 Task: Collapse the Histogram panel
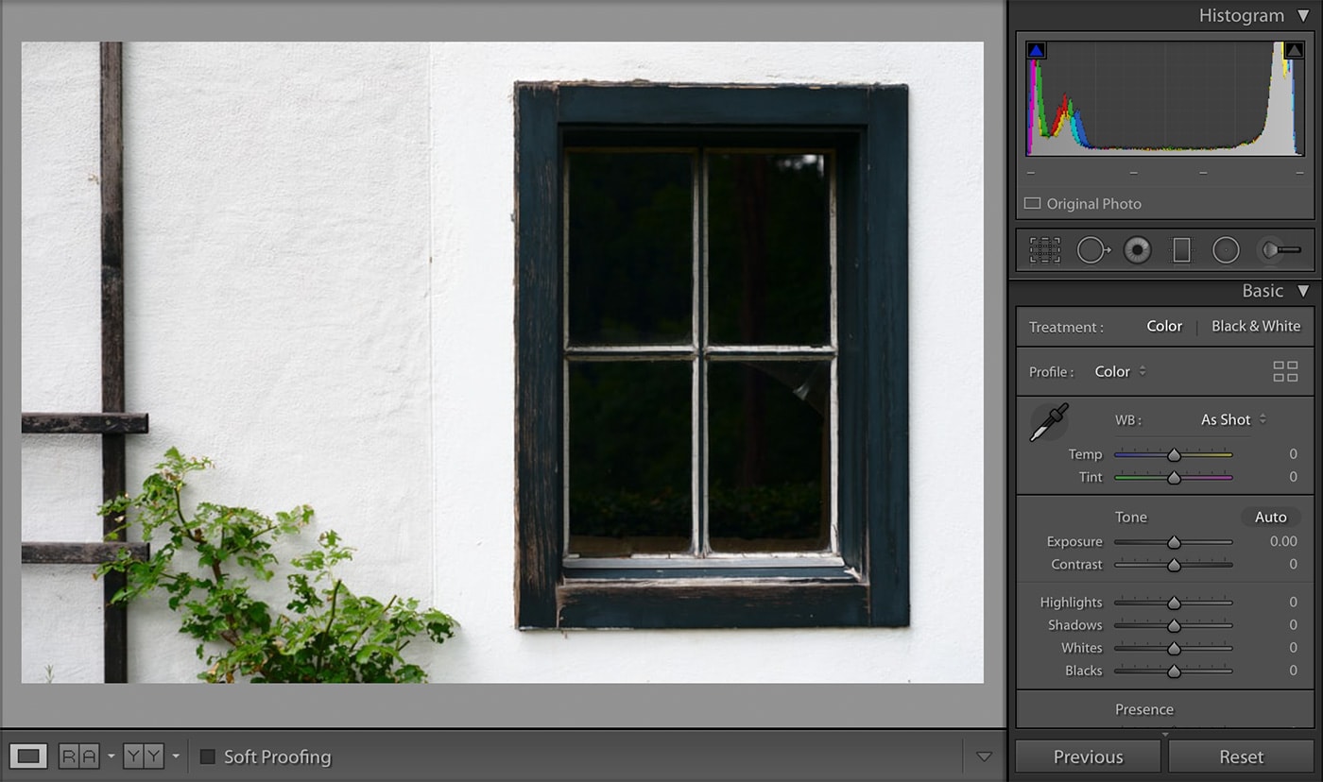click(x=1303, y=16)
